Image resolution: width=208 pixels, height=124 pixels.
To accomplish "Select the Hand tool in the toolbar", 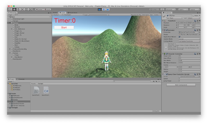I will [x=10, y=10].
